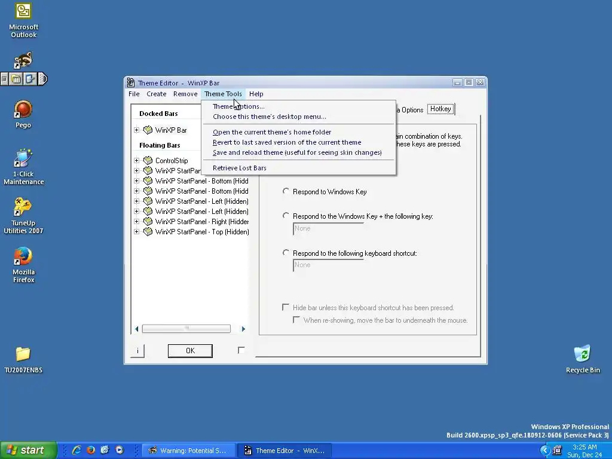Click the OK button
The height and width of the screenshot is (459, 612).
pos(190,350)
